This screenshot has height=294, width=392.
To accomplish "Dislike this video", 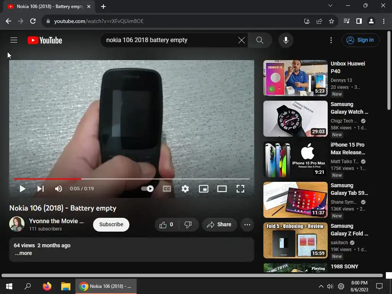I will click(188, 224).
